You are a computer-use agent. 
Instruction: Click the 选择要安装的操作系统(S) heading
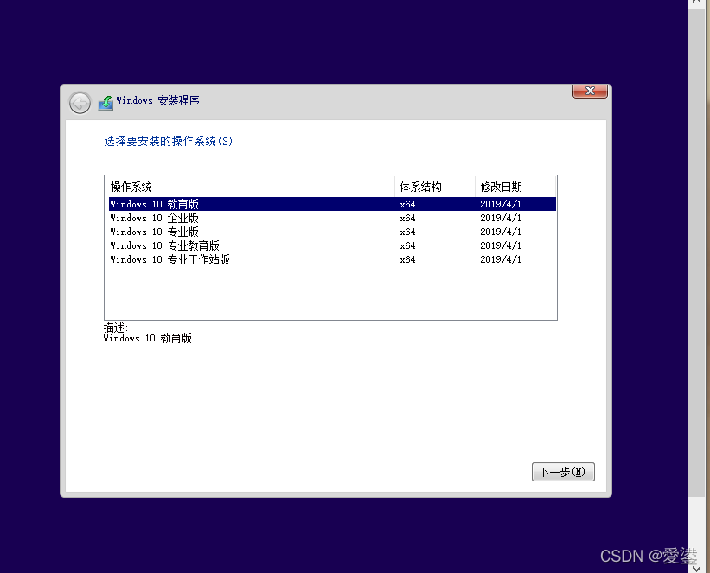[x=169, y=141]
